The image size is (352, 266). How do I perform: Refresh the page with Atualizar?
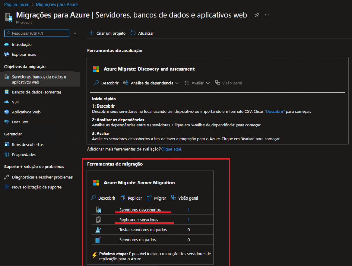[x=142, y=33]
